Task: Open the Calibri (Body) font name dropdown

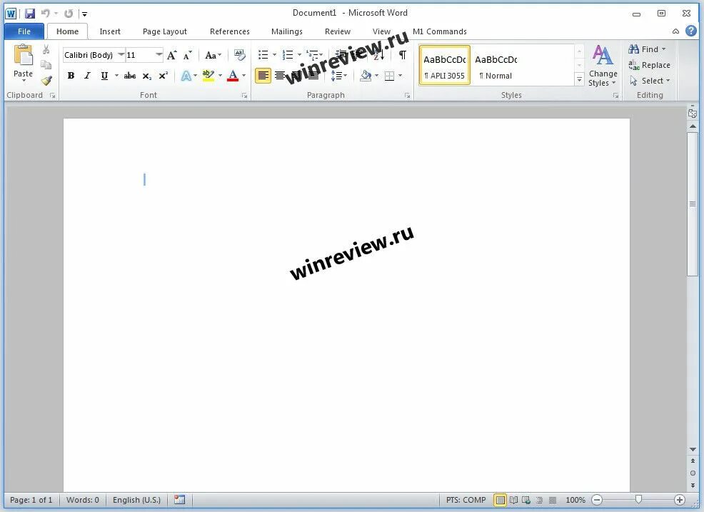Action: pos(121,55)
